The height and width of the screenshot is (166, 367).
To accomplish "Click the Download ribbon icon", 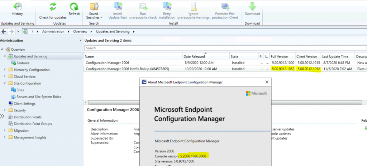I will pyautogui.click(x=252, y=6).
